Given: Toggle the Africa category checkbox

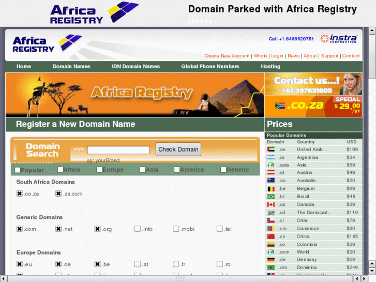Looking at the screenshot, I should click(x=61, y=169).
